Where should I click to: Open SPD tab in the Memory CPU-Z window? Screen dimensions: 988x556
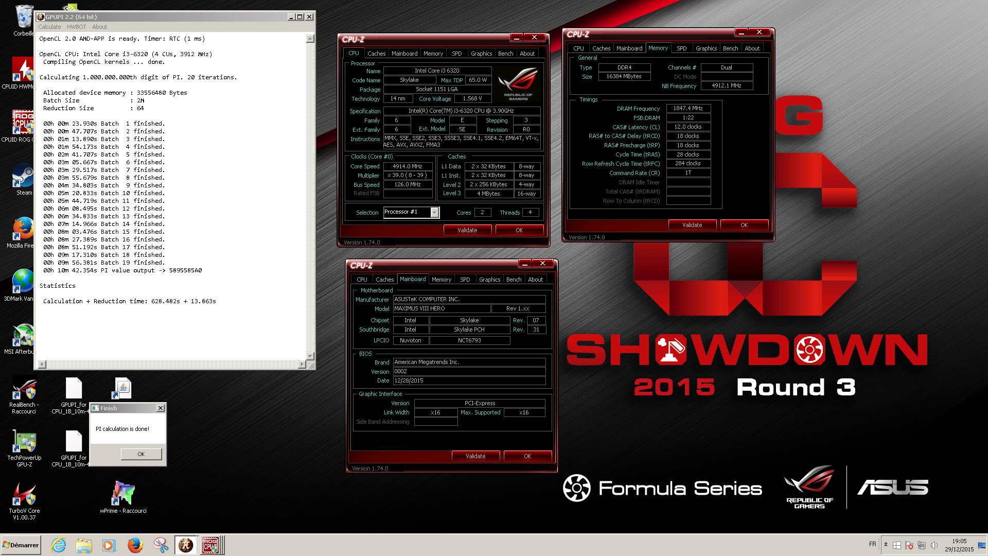pos(681,48)
